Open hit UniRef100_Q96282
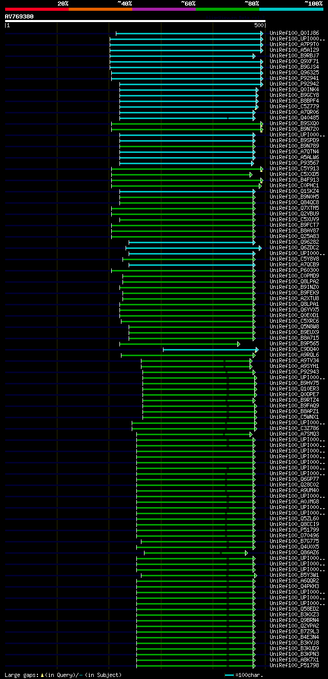 coord(294,242)
